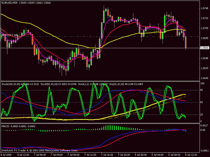Click the 80 level on the stochastic scale

(202, 90)
